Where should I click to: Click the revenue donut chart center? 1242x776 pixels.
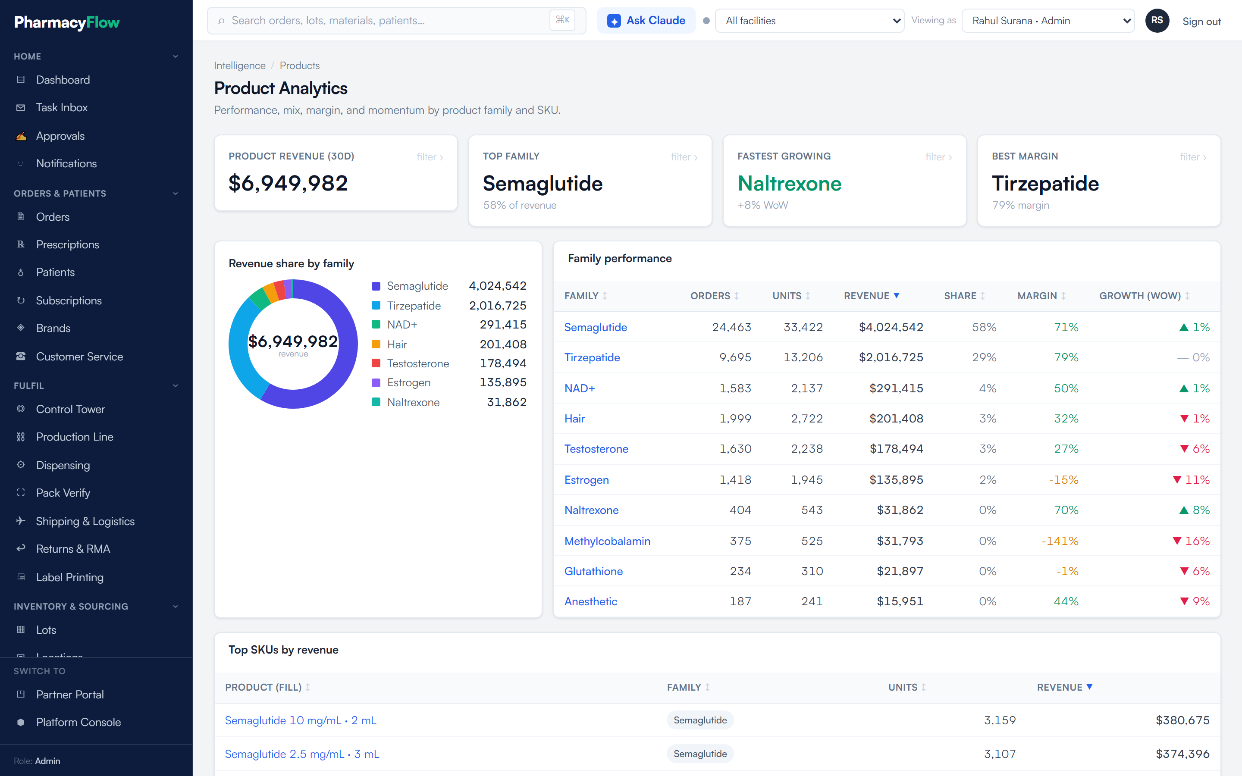[293, 344]
